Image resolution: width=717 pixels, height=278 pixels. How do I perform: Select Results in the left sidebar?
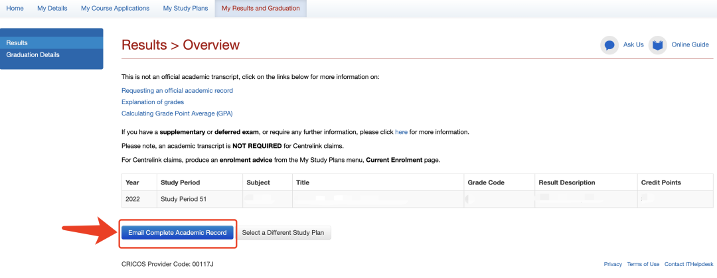[17, 43]
